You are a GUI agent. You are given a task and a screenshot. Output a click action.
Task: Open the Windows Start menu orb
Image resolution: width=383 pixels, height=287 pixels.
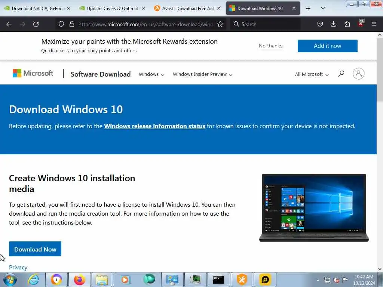(10, 280)
